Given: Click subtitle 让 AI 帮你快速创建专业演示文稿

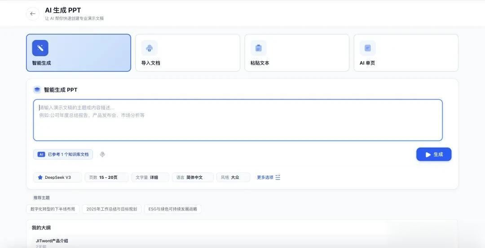Looking at the screenshot, I should coord(74,18).
